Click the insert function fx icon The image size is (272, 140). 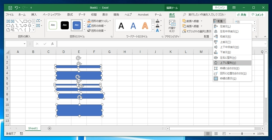52,44
